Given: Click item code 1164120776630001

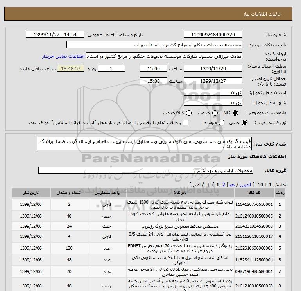Looking at the screenshot, I should (x=254, y=204).
